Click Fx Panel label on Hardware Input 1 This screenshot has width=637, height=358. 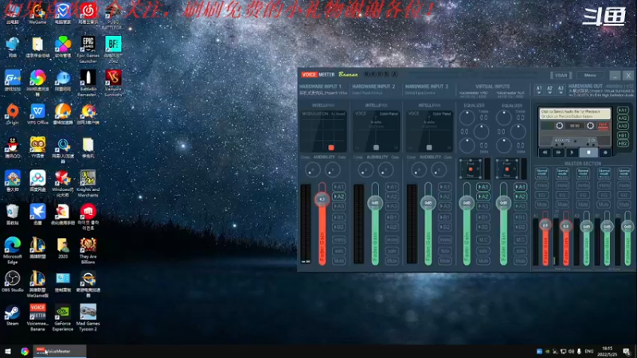[x=338, y=114]
